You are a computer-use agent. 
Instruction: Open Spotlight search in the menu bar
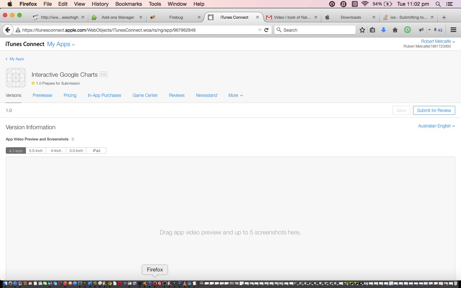438,4
